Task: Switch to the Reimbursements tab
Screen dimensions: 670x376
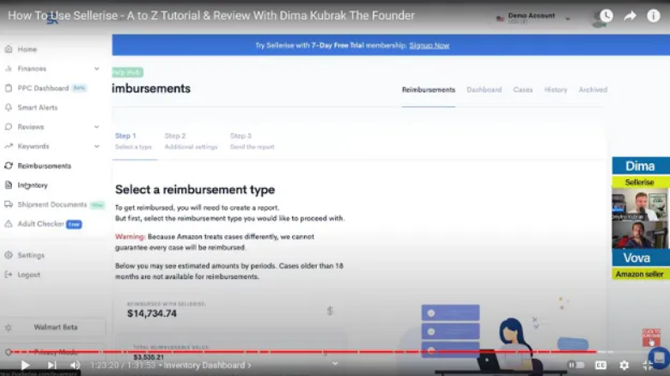Action: pyautogui.click(x=428, y=90)
